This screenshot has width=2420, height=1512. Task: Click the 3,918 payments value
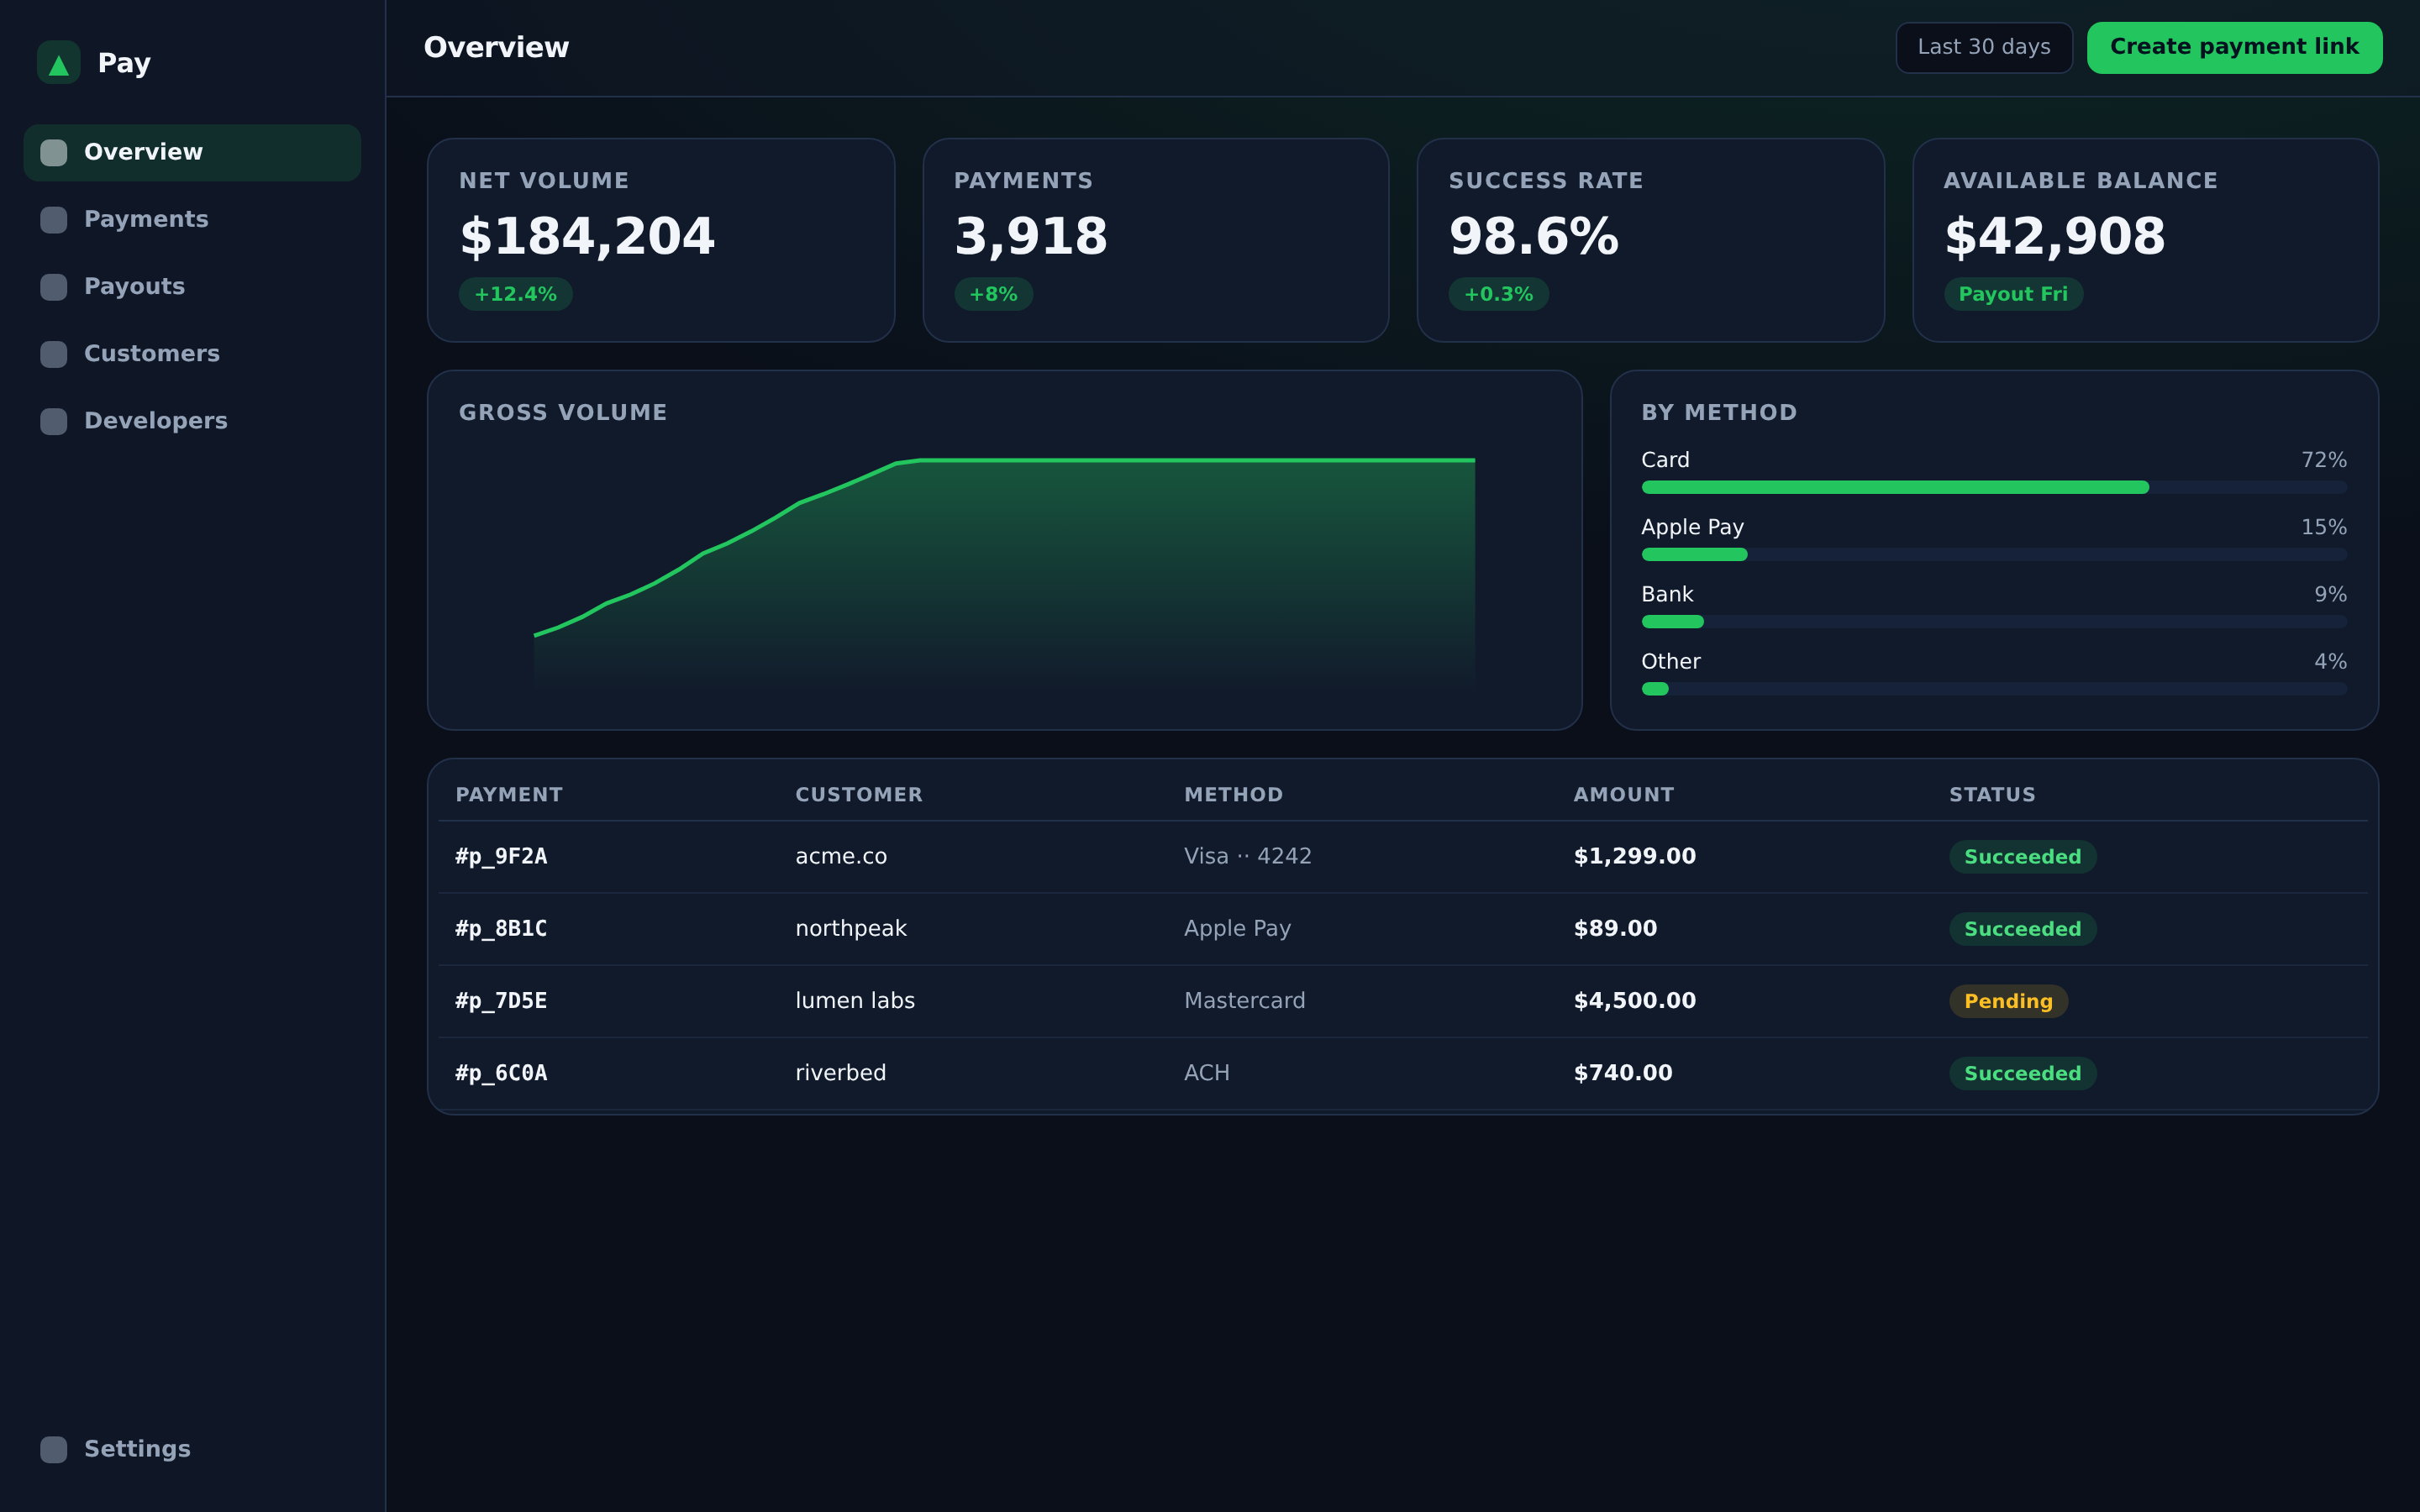tap(1031, 237)
